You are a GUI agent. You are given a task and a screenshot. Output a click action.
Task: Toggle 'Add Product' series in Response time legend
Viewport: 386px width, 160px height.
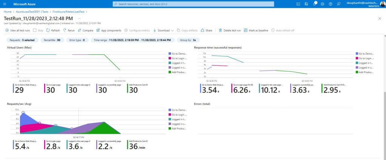[x=366, y=72]
